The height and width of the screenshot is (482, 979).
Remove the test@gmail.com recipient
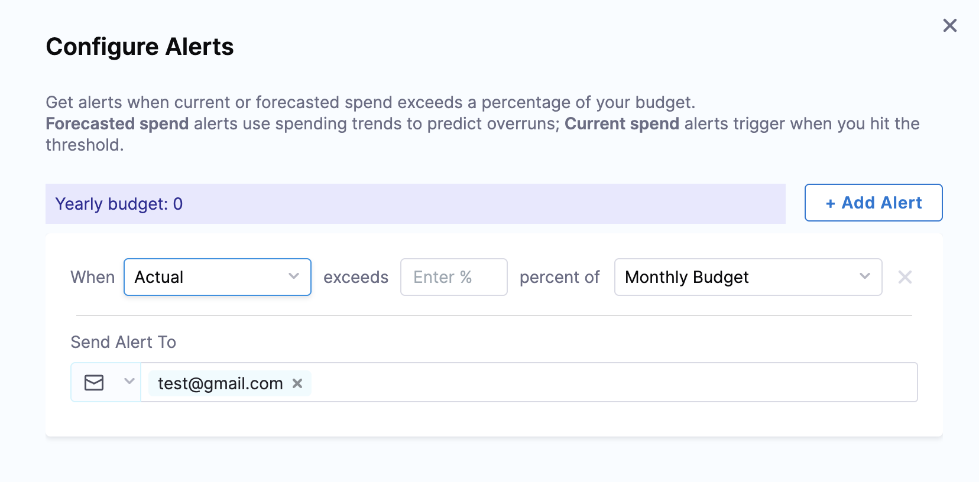pyautogui.click(x=297, y=383)
